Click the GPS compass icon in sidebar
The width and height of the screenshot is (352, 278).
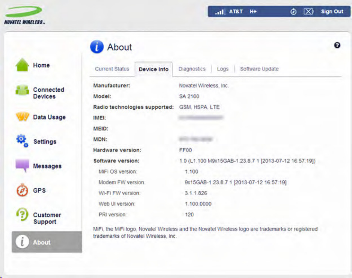pyautogui.click(x=22, y=190)
